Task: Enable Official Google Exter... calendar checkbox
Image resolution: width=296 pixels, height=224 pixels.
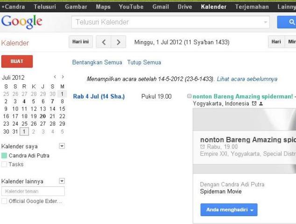Action: click(x=4, y=201)
